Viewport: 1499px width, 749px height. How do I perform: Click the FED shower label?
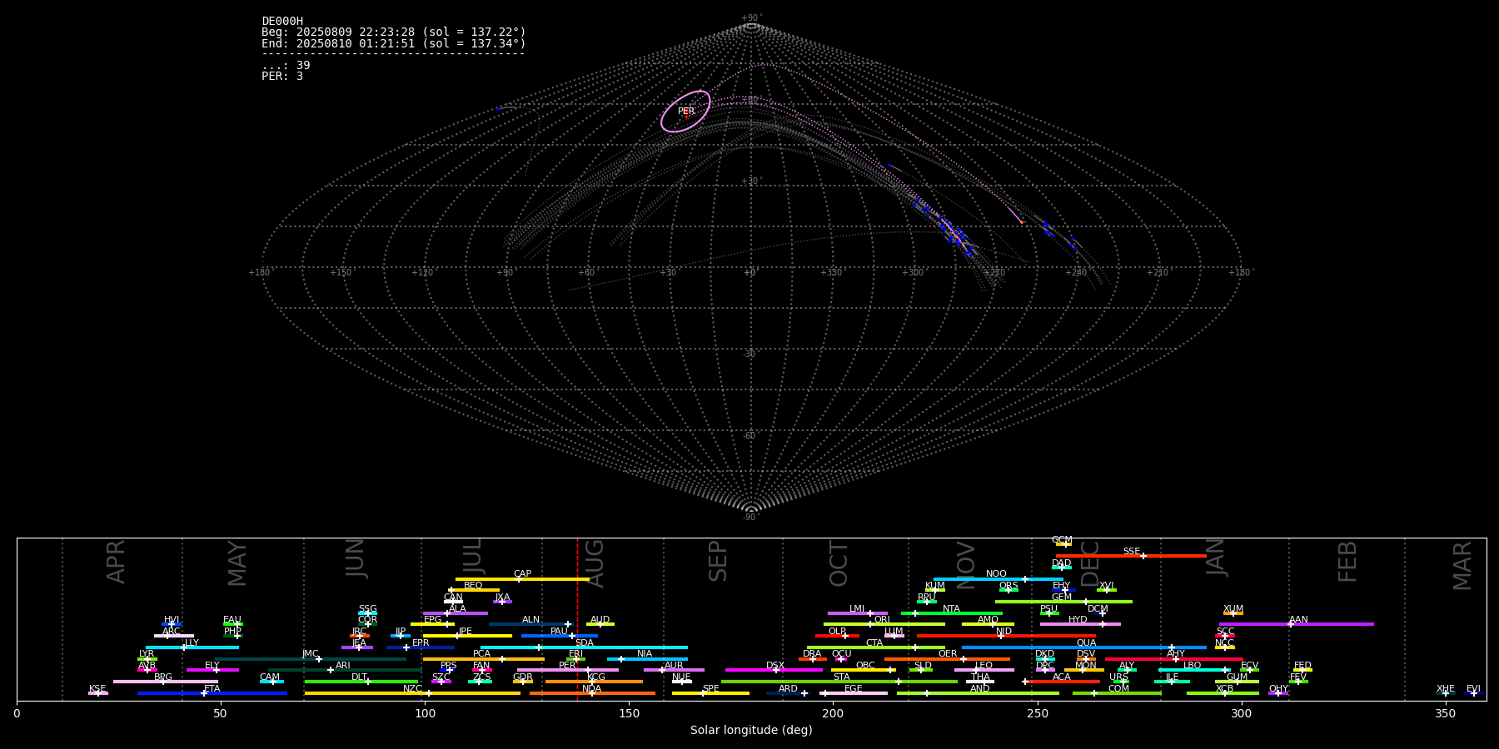(x=1302, y=666)
